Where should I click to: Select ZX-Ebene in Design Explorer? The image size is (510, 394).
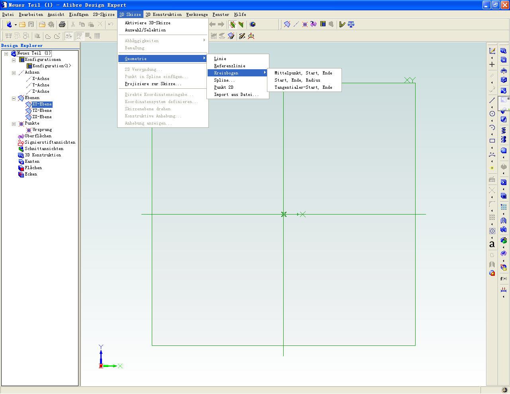pos(42,117)
